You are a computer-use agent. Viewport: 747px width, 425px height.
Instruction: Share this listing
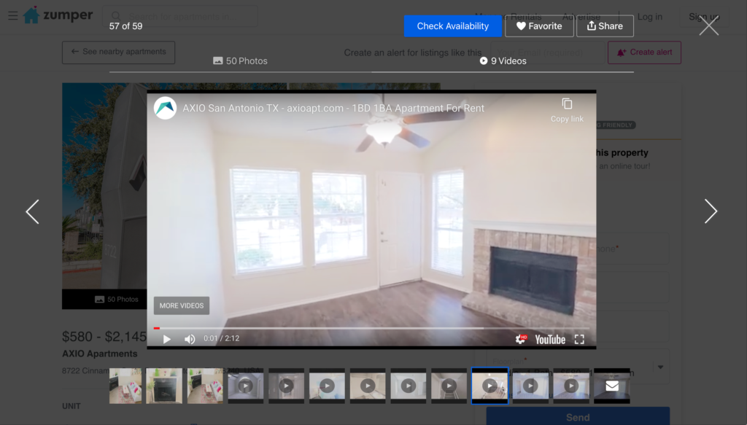click(x=605, y=26)
